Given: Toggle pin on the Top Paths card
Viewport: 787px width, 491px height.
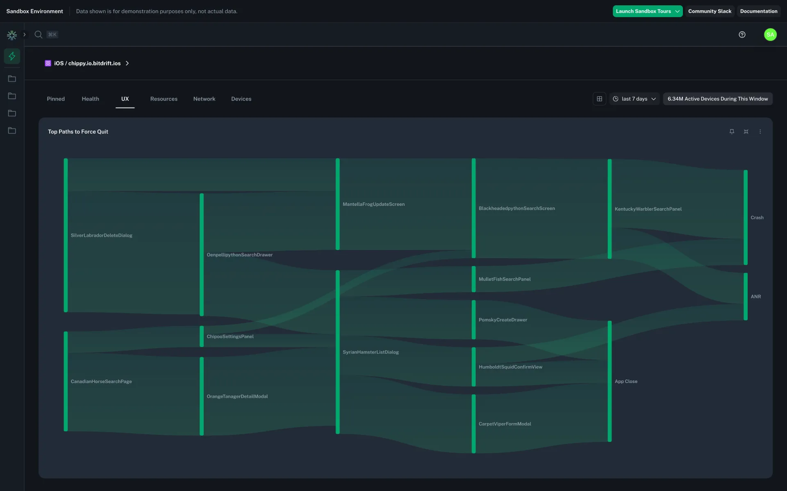Looking at the screenshot, I should click(732, 131).
